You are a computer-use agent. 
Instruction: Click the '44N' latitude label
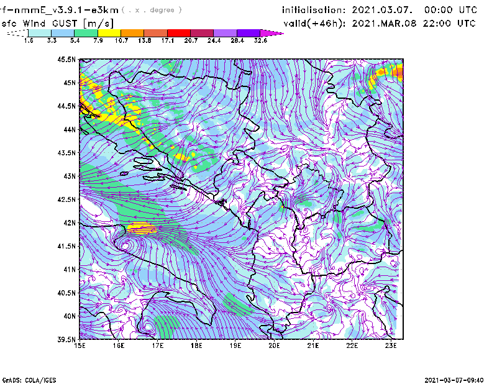pos(70,129)
